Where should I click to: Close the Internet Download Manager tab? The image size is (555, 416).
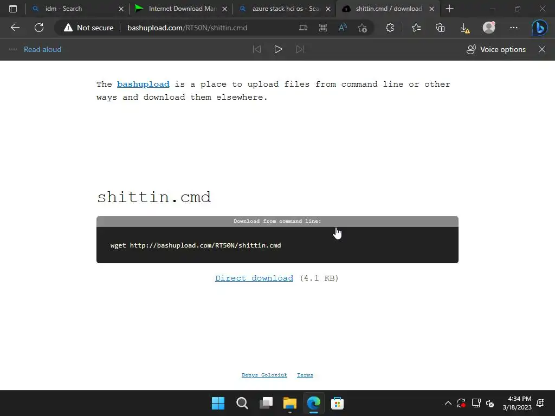pyautogui.click(x=224, y=9)
